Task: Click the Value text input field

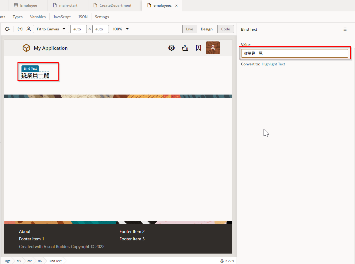Action: [295, 53]
